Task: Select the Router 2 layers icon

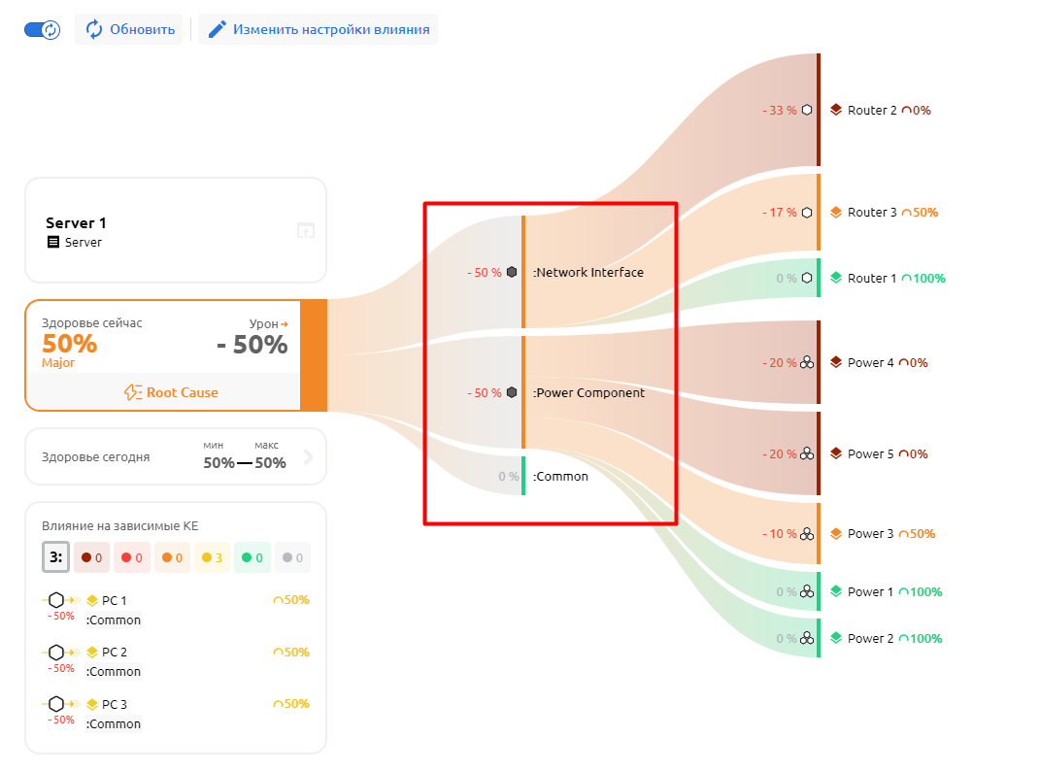Action: click(835, 110)
